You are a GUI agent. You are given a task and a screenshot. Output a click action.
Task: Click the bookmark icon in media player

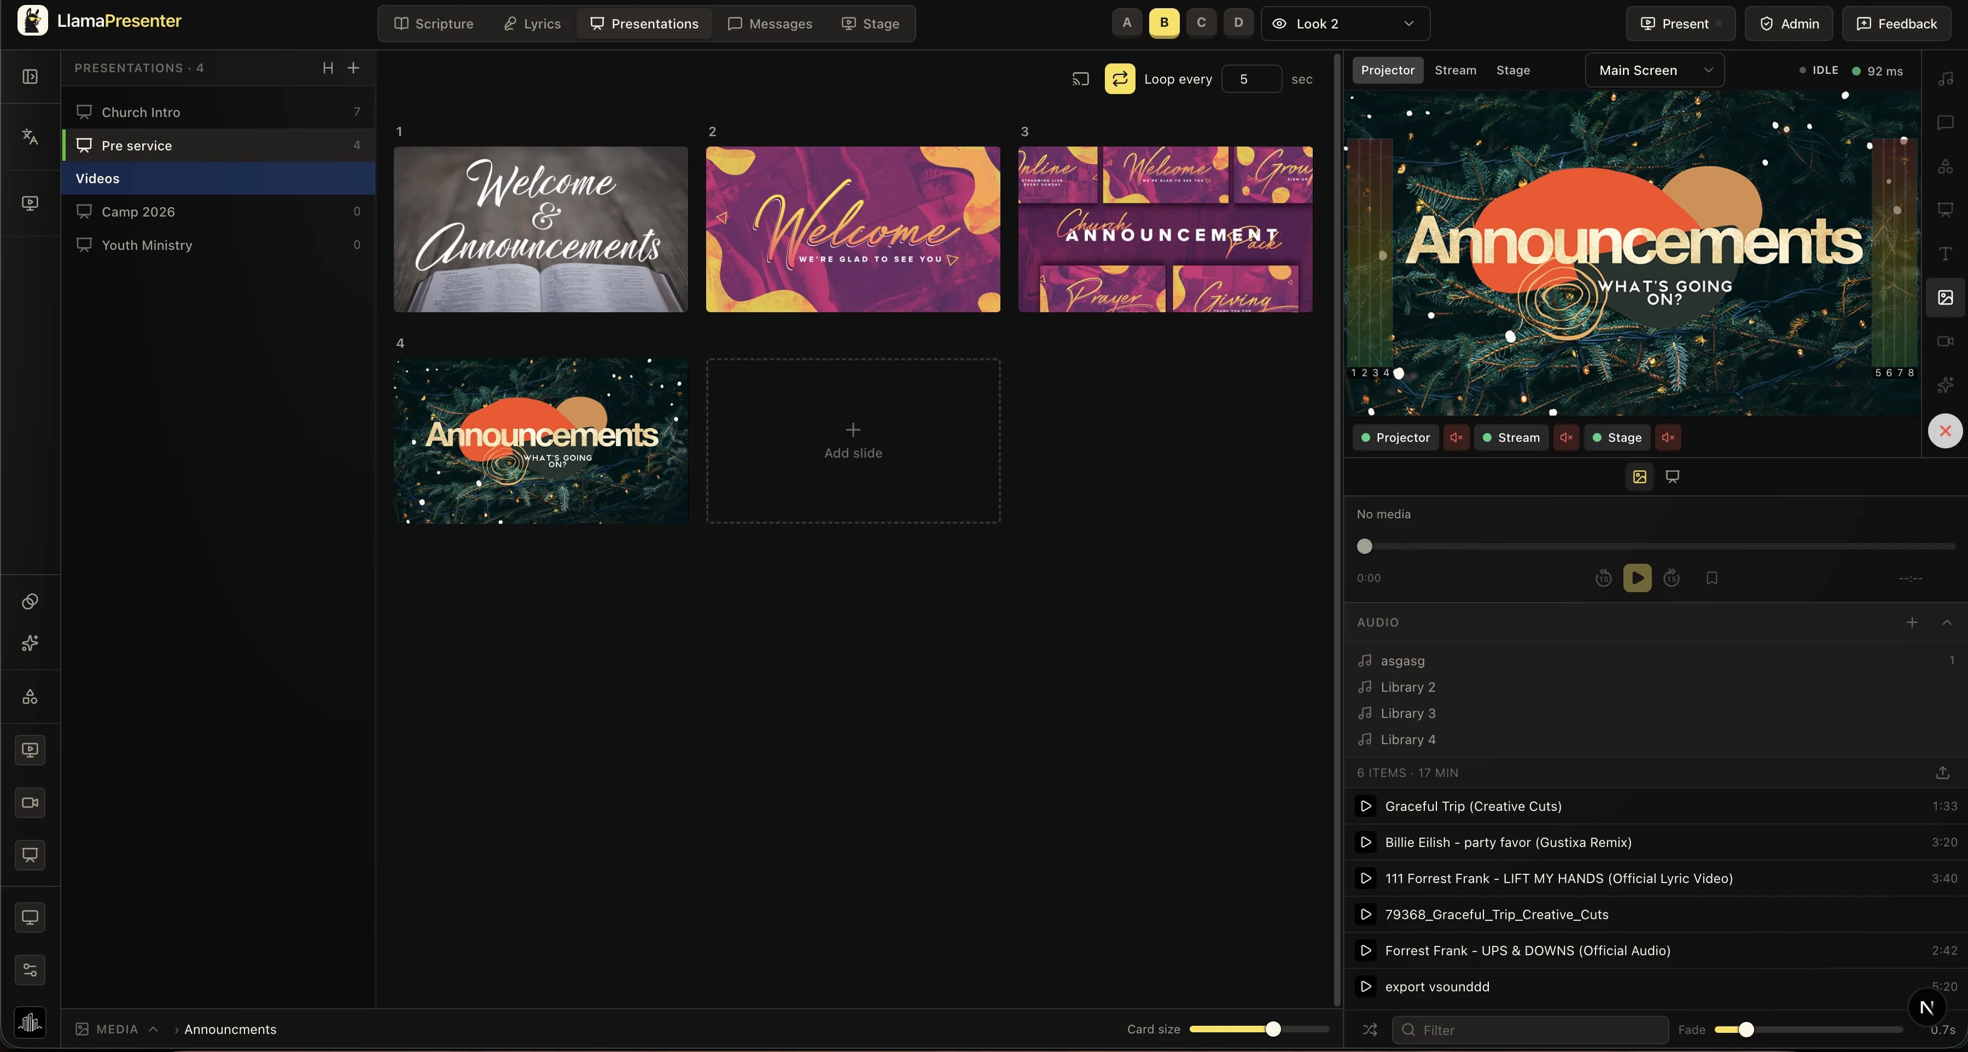[1711, 578]
